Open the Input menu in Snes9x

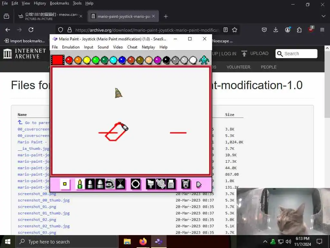click(x=89, y=47)
